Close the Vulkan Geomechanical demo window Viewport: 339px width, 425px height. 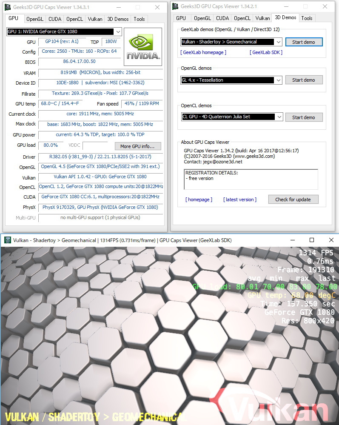[x=331, y=240]
